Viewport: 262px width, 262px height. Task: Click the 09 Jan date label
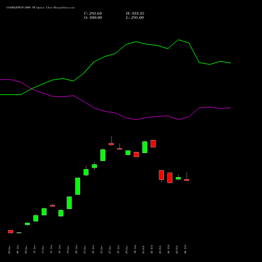click(x=26, y=249)
